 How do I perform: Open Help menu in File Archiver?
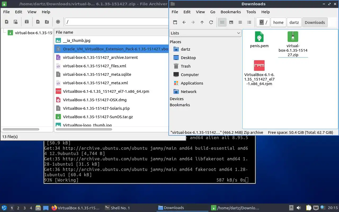point(46,12)
